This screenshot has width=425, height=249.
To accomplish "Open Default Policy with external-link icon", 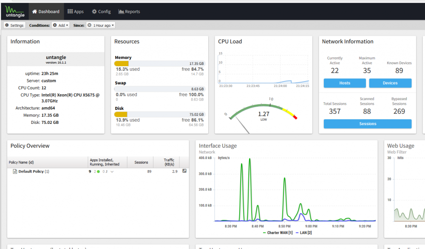I will [184, 171].
